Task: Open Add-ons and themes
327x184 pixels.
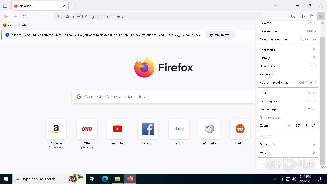Action: pos(288,83)
